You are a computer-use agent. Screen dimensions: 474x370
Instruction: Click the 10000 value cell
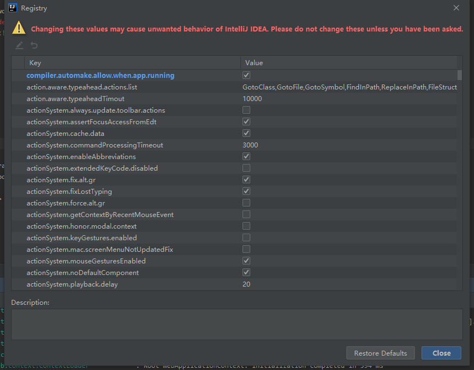[x=252, y=99]
